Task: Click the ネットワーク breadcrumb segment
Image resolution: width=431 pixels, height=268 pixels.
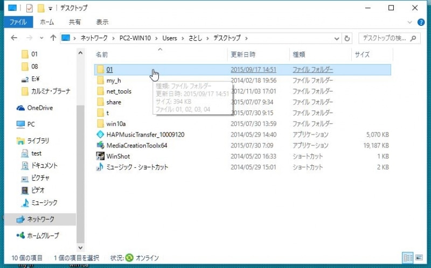Action: tap(94, 38)
